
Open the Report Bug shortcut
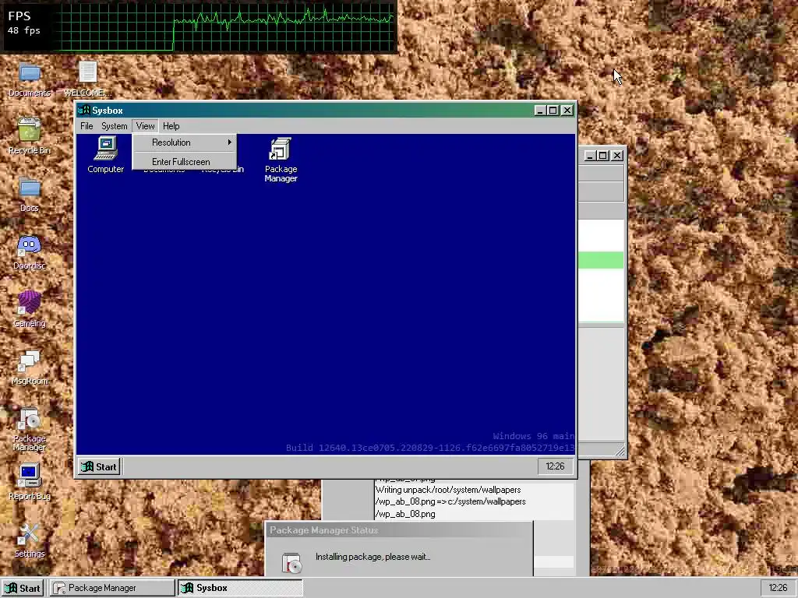coord(30,482)
